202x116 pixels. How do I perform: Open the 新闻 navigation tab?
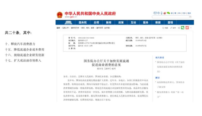coord(109,22)
